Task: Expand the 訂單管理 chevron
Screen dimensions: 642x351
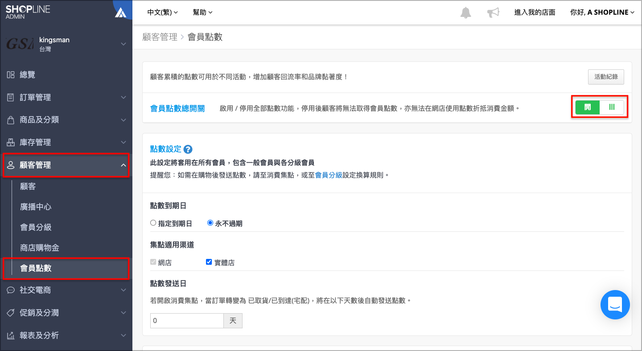Action: (x=123, y=97)
